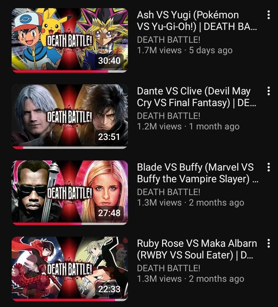Open options menu for Blade VS Buffy video
The image size is (278, 307).
[x=269, y=167]
